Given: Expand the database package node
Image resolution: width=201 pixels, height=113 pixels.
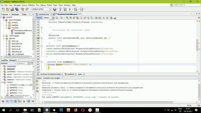Looking at the screenshot, I should pos(7,25).
